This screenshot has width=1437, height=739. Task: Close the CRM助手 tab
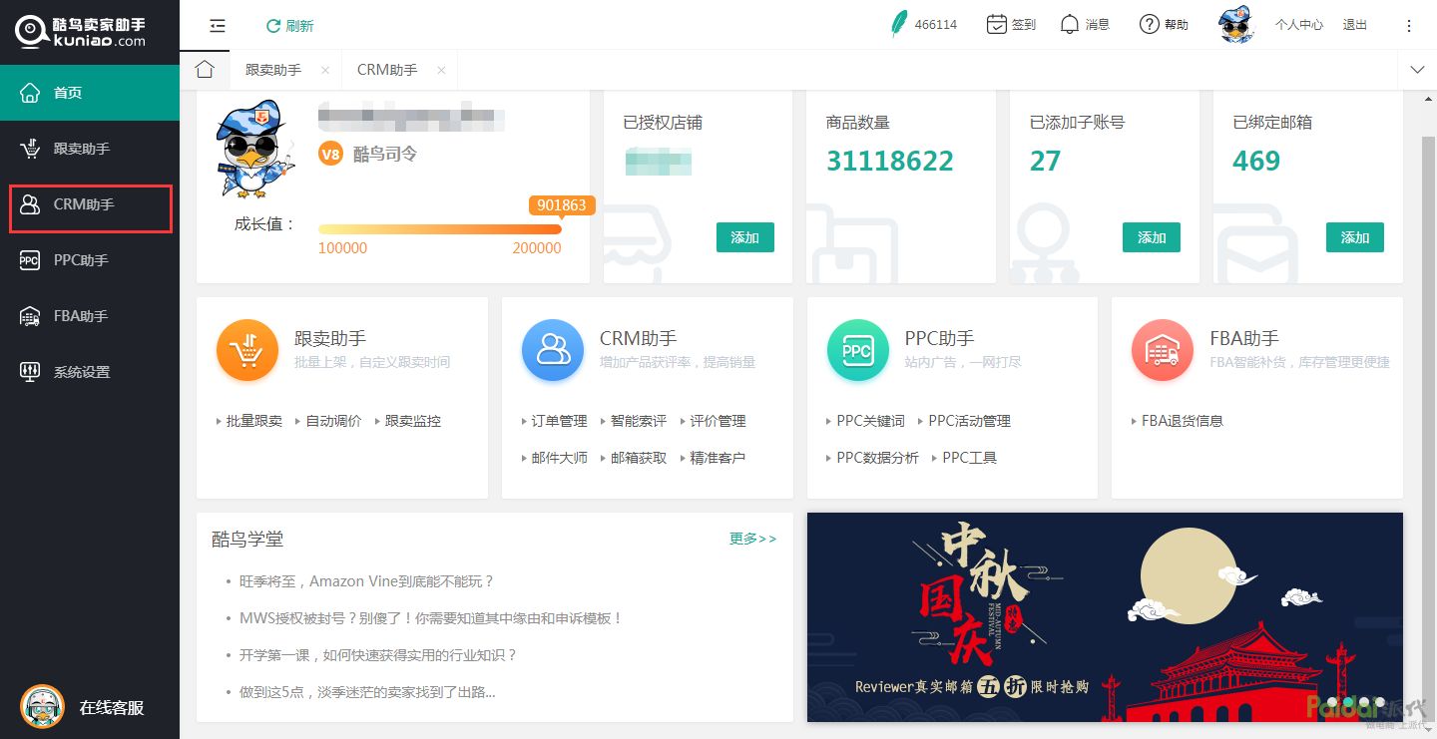(x=441, y=71)
